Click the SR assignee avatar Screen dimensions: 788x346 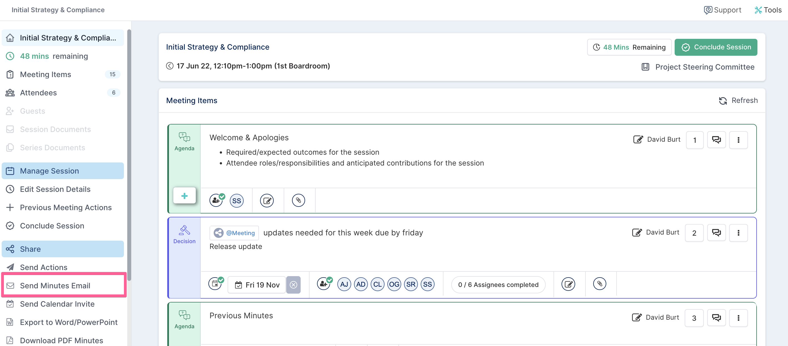[411, 284]
